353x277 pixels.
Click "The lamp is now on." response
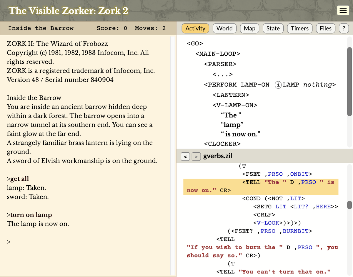[x=38, y=224]
